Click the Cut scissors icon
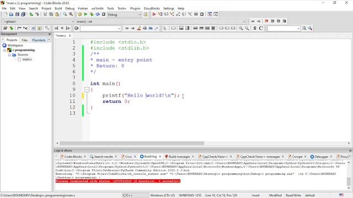This screenshot has height=198, width=353. (x=45, y=14)
